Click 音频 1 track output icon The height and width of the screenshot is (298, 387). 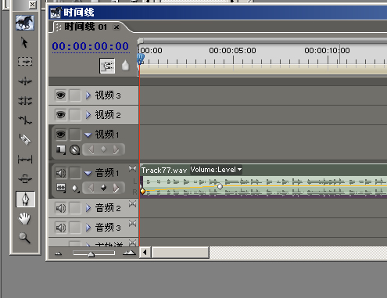(x=133, y=169)
